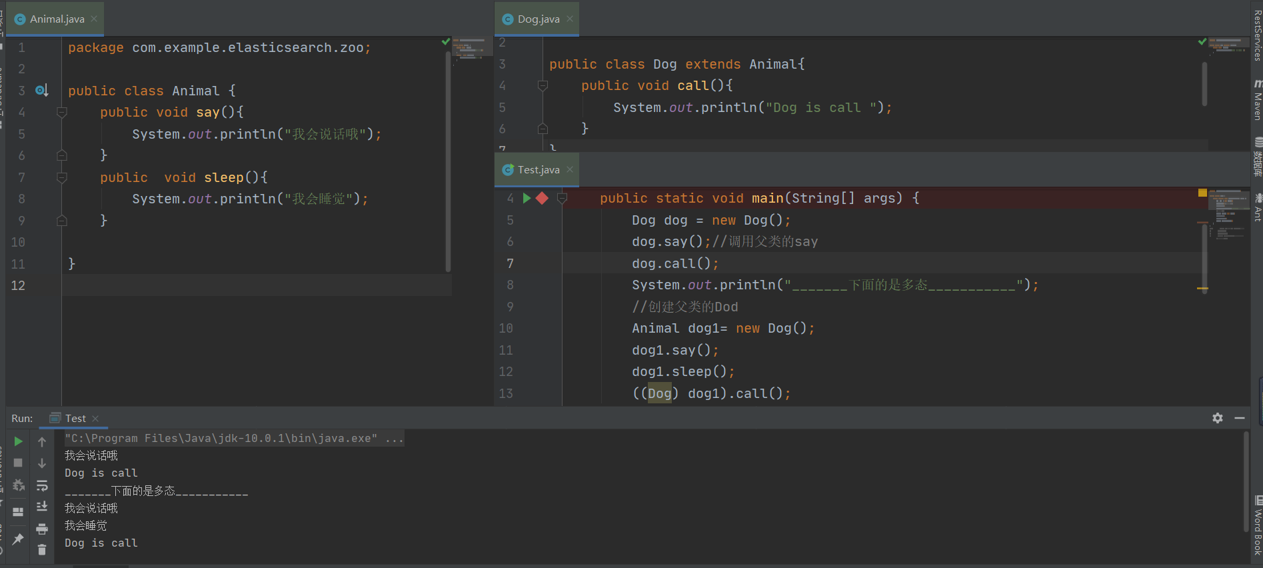
Task: Click the Pin Tab icon in Run panel
Action: pyautogui.click(x=18, y=539)
